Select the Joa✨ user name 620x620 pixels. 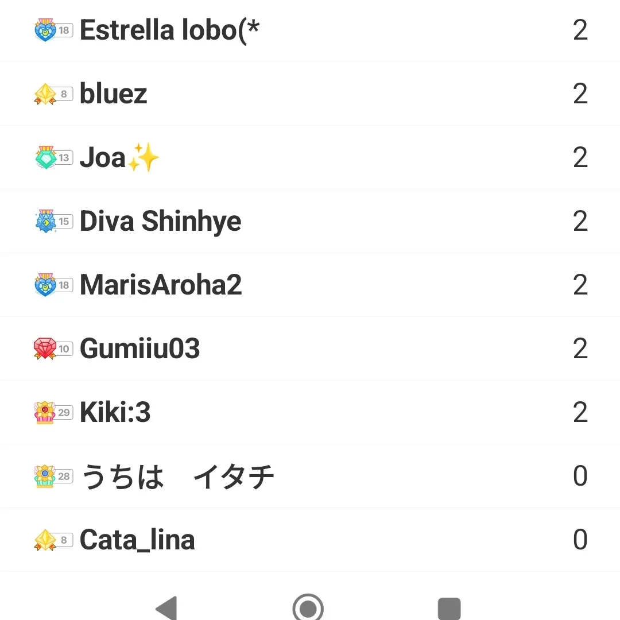click(x=119, y=158)
